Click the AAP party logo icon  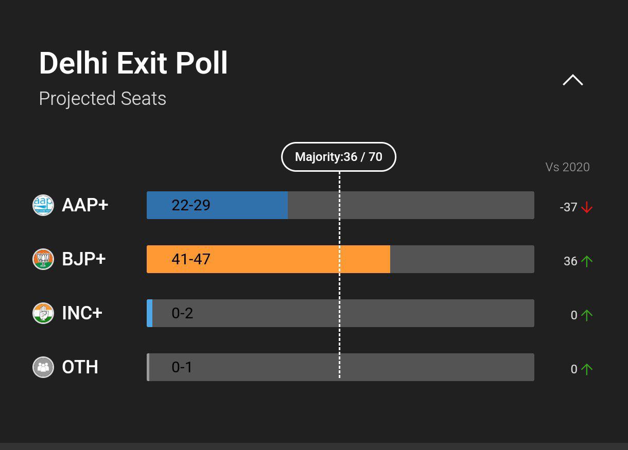point(43,205)
